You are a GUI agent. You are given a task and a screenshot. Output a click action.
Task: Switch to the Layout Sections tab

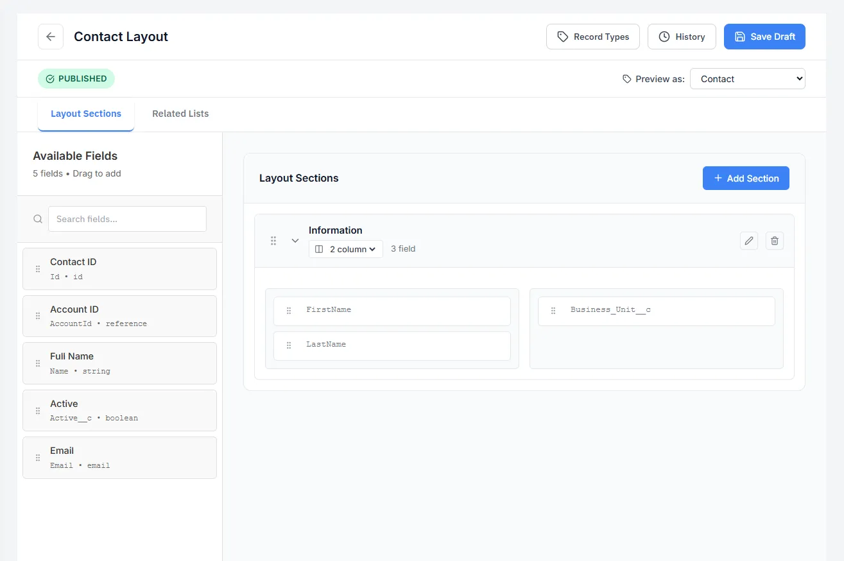tap(86, 114)
